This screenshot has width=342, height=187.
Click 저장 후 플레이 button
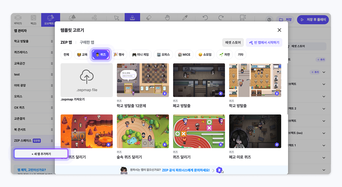(313, 20)
